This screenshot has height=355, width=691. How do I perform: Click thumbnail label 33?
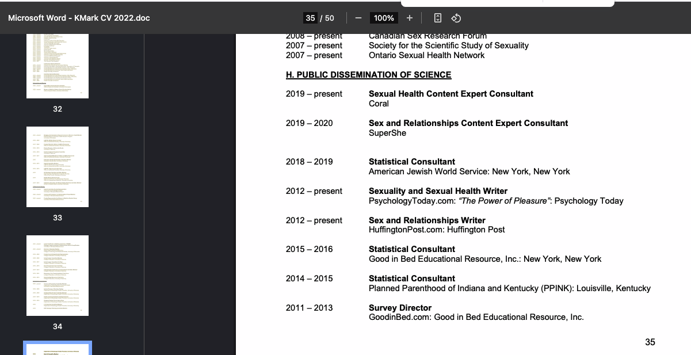tap(58, 217)
